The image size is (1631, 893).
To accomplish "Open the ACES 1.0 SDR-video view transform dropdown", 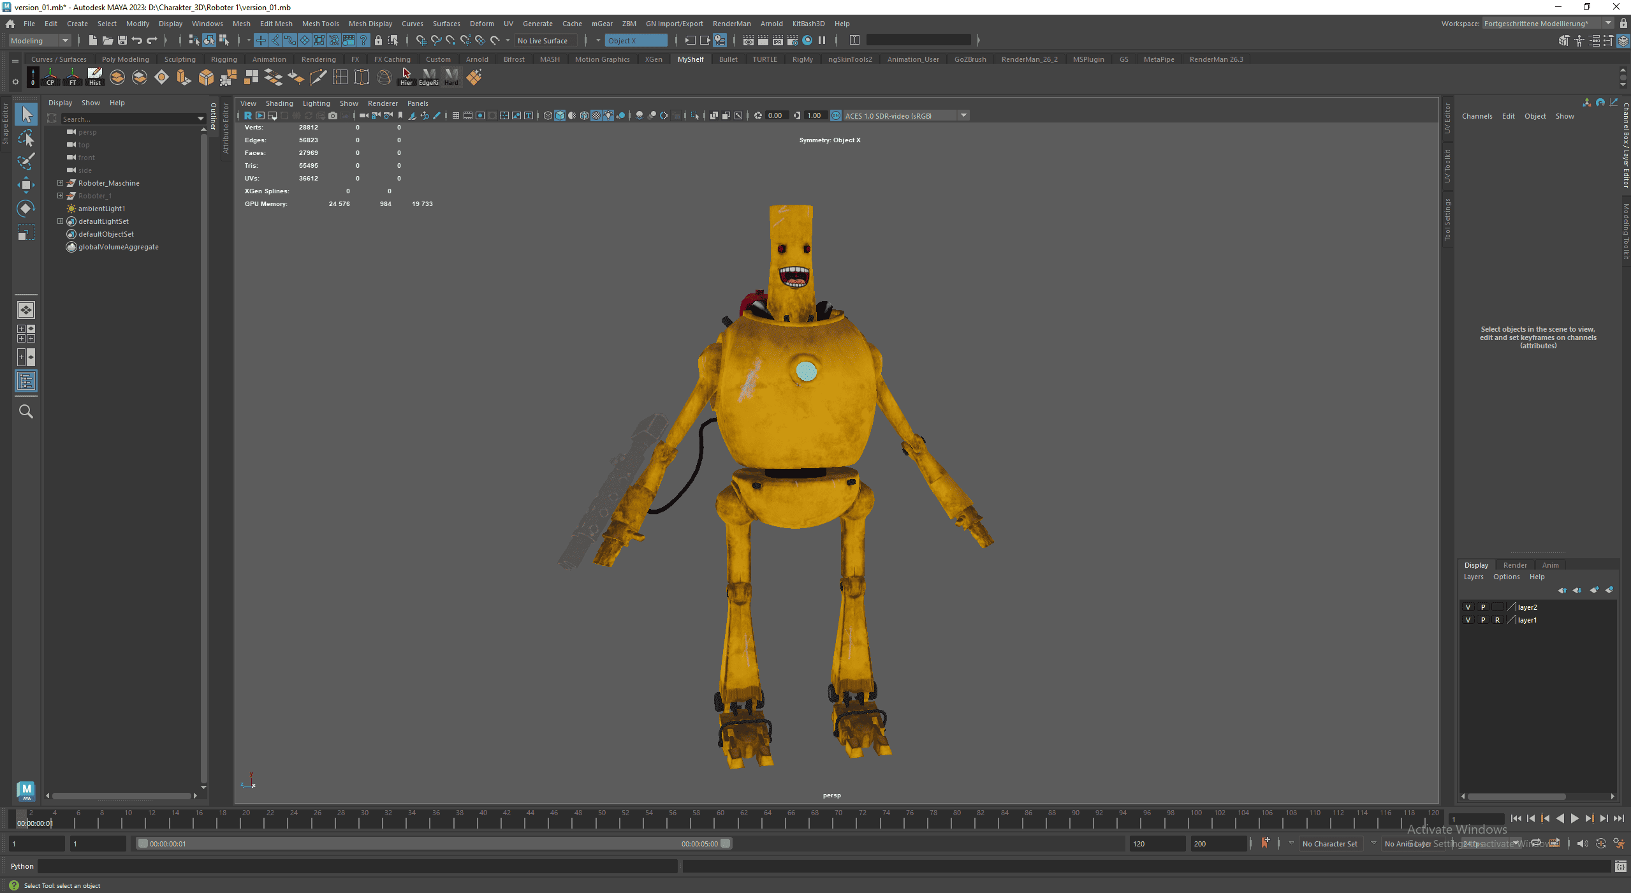I will point(963,115).
